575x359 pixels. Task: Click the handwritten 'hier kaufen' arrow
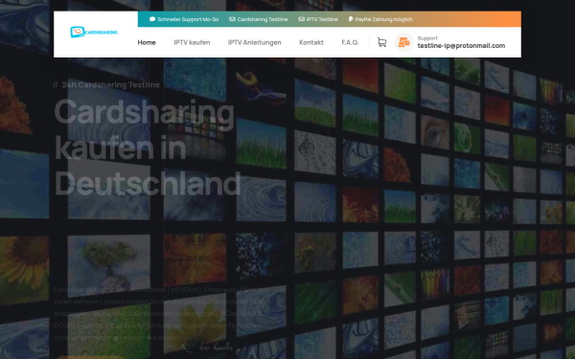tap(207, 348)
